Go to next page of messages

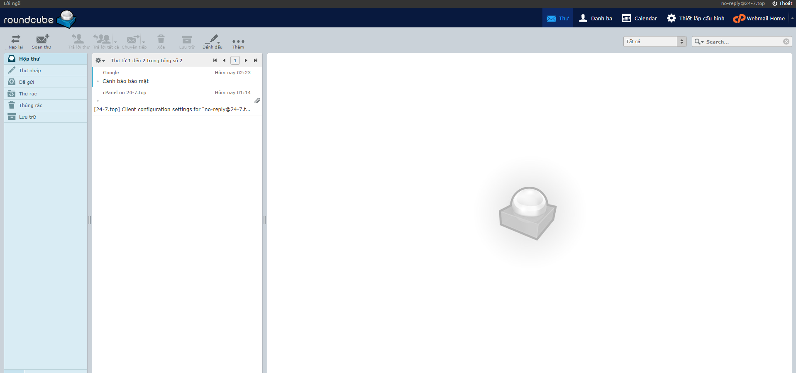click(246, 61)
